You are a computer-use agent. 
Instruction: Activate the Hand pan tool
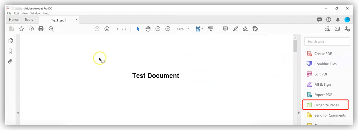(148, 29)
